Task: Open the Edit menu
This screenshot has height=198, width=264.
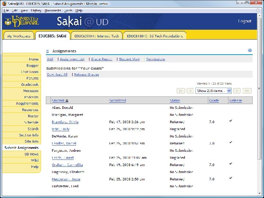Action: (15, 10)
